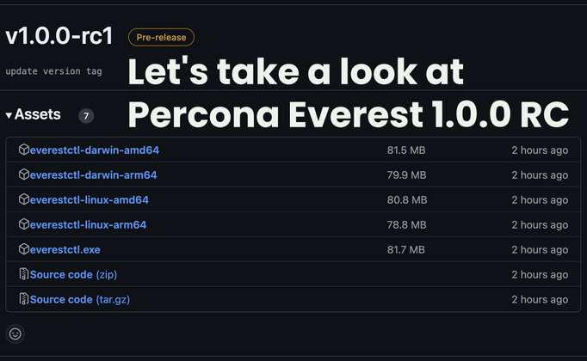Click the archive icon beside Source code (tar.gz)

[x=24, y=299]
